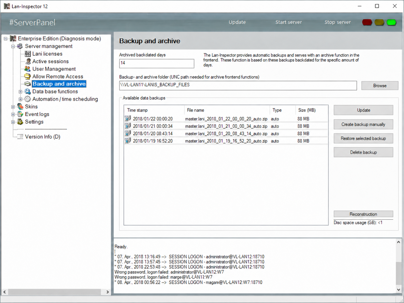Expand the Event logs tree node
The width and height of the screenshot is (404, 303).
pyautogui.click(x=13, y=114)
